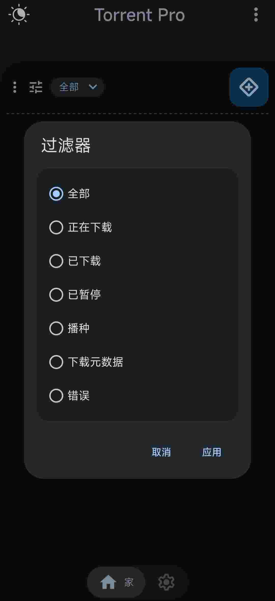This screenshot has height=601, width=275.
Task: Select the 播种 radio option
Action: pos(70,328)
